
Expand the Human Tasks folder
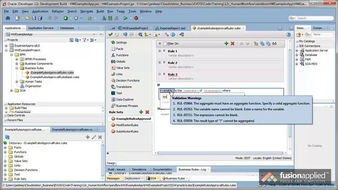pos(16,81)
